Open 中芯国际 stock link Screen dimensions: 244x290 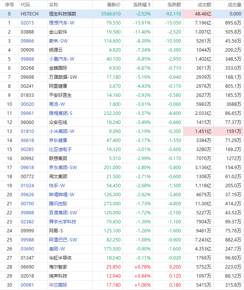pos(58,285)
